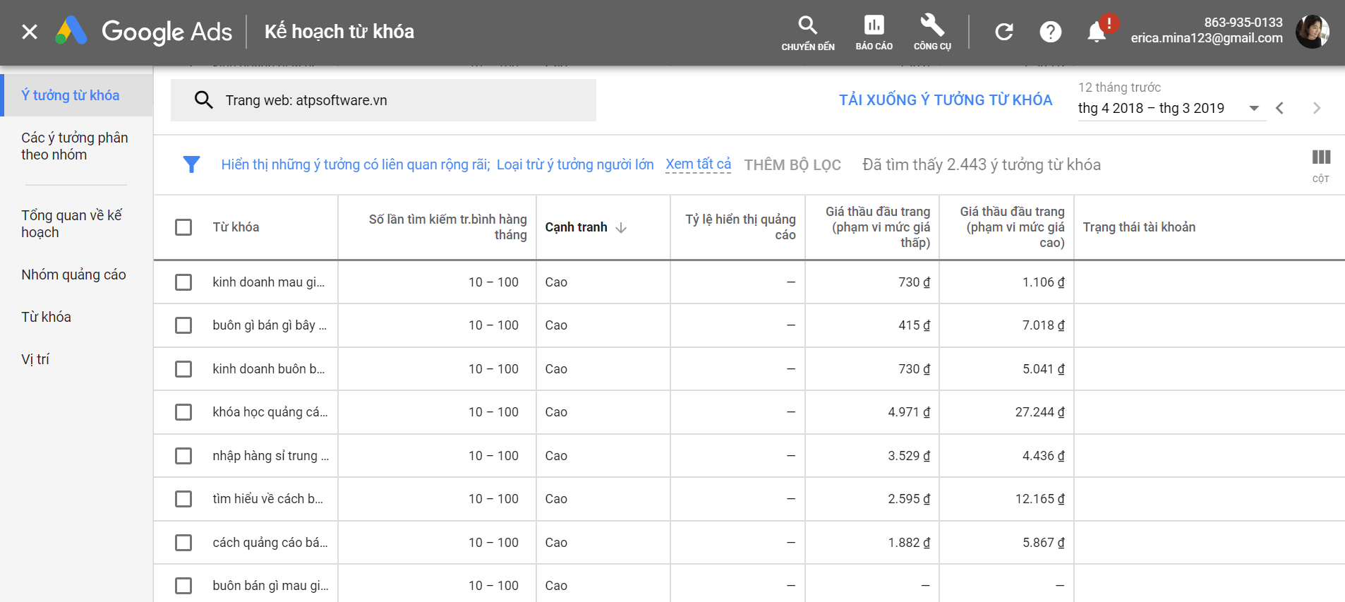Click the blue filter funnel icon
Screen dimensions: 1345x602
click(191, 164)
